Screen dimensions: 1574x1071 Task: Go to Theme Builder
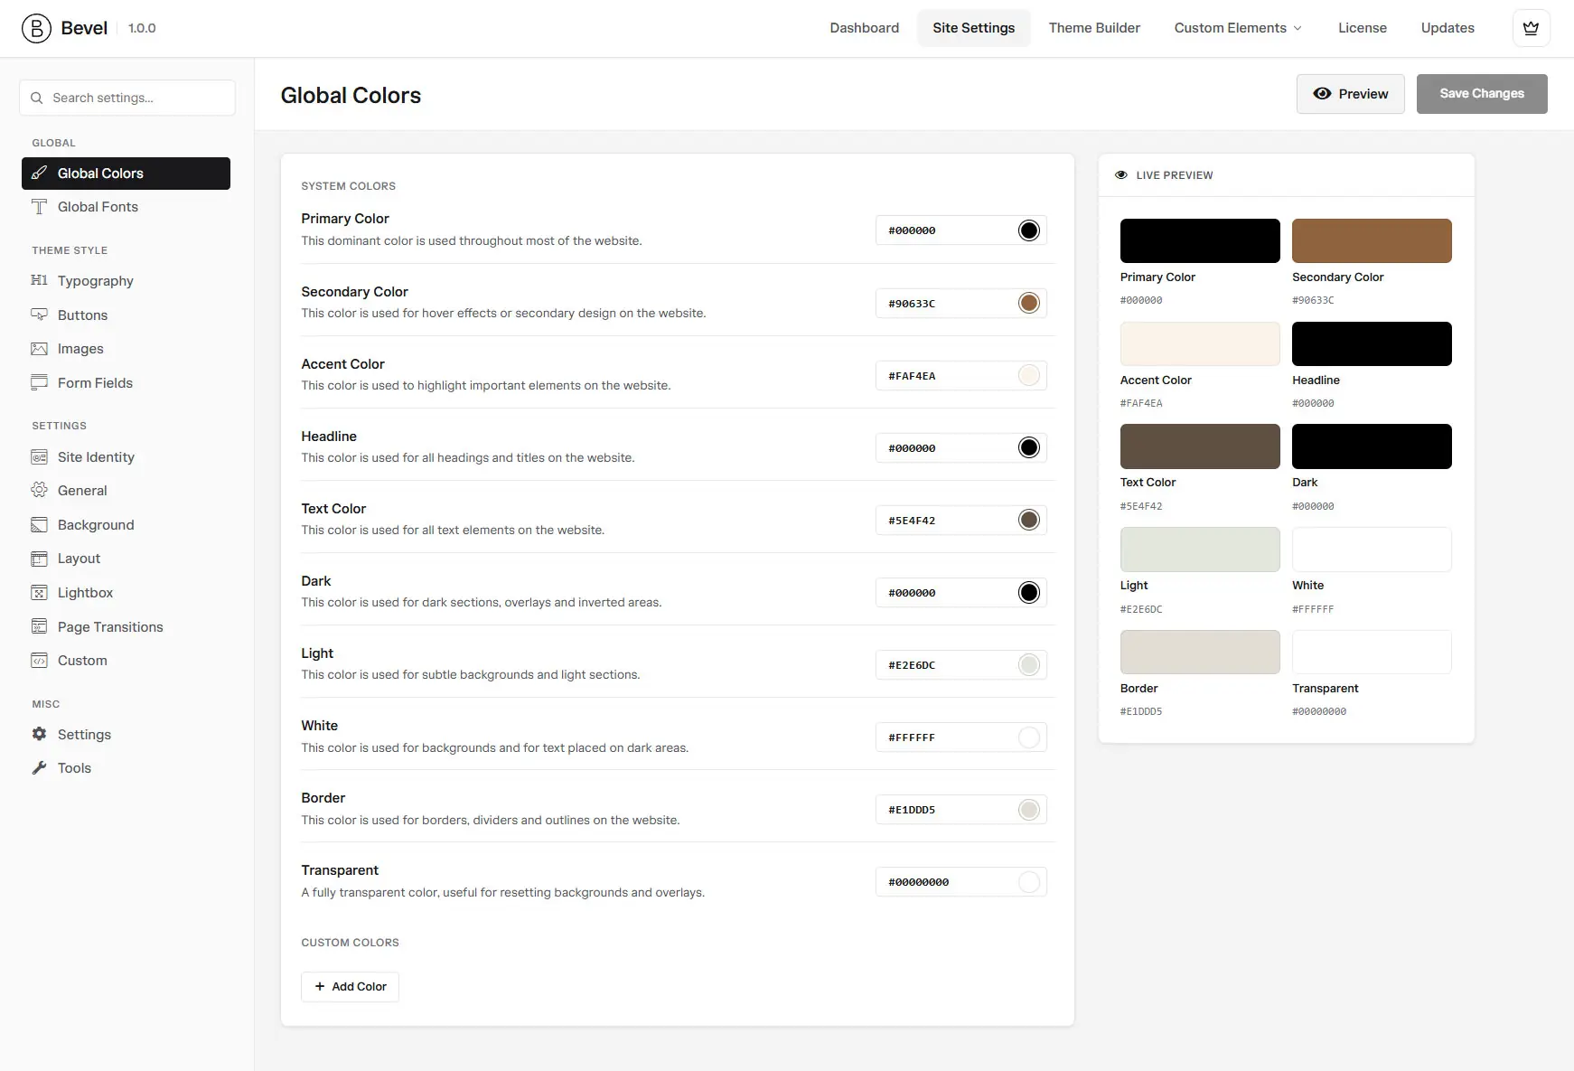pyautogui.click(x=1094, y=28)
